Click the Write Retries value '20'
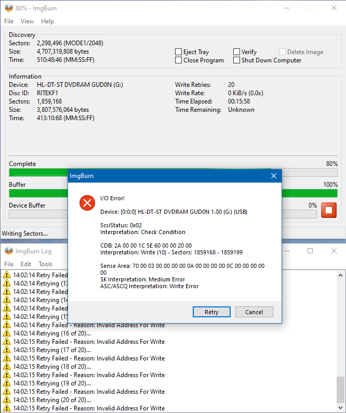Screen dimensions: 346x413 click(231, 85)
